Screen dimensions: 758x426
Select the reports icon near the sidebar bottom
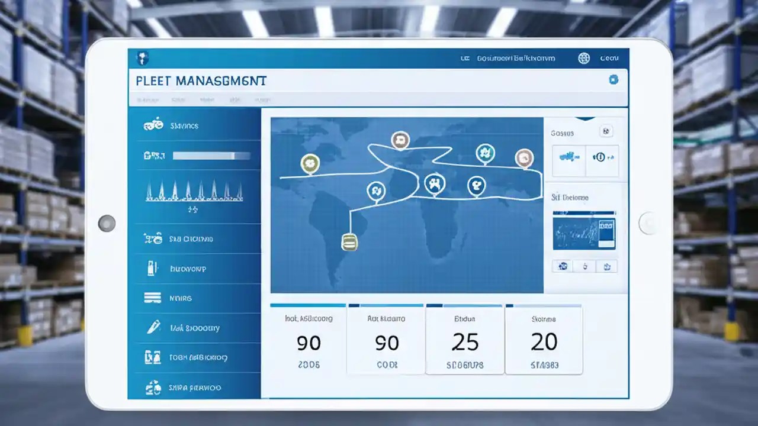pos(153,357)
